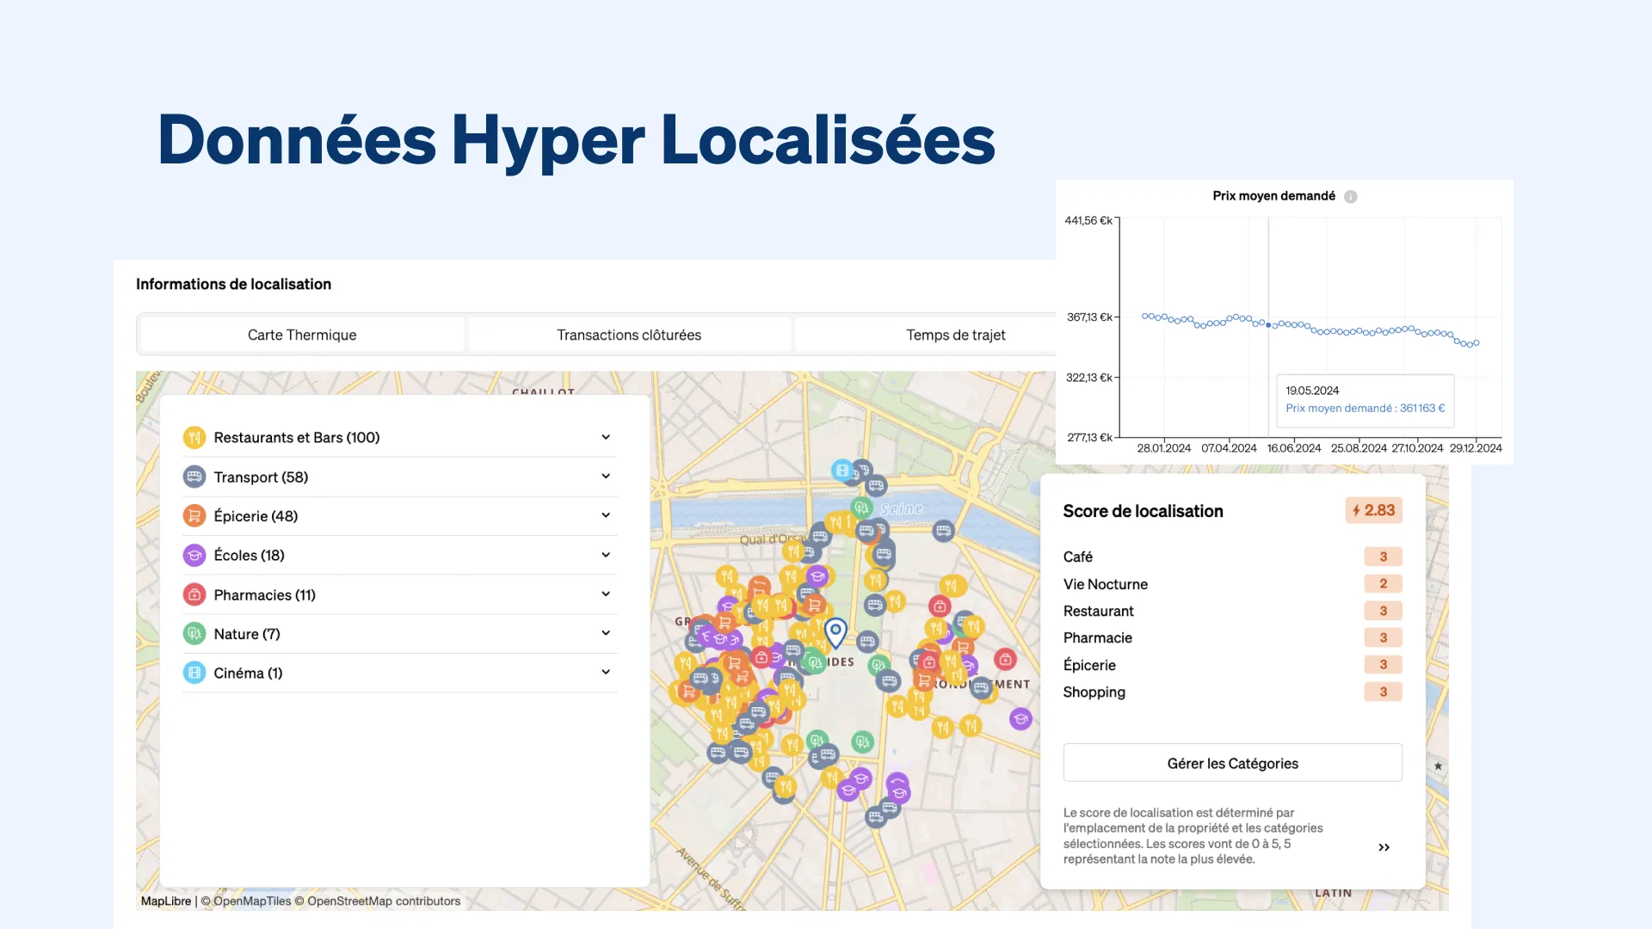This screenshot has height=929, width=1652.
Task: Click the 367,13 €k axis label
Action: click(x=1089, y=317)
